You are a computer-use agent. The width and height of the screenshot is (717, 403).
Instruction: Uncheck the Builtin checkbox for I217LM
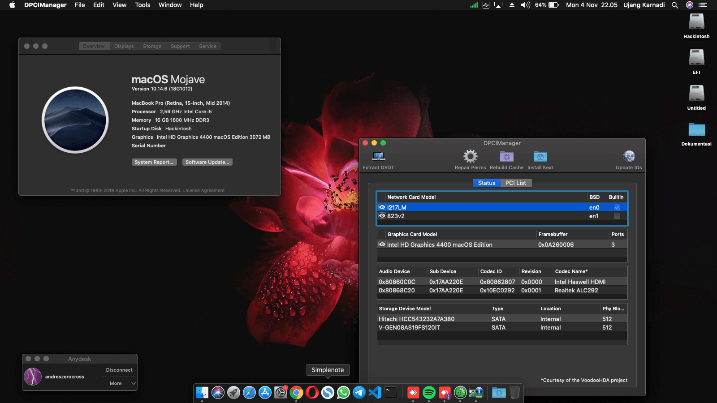[x=617, y=207]
